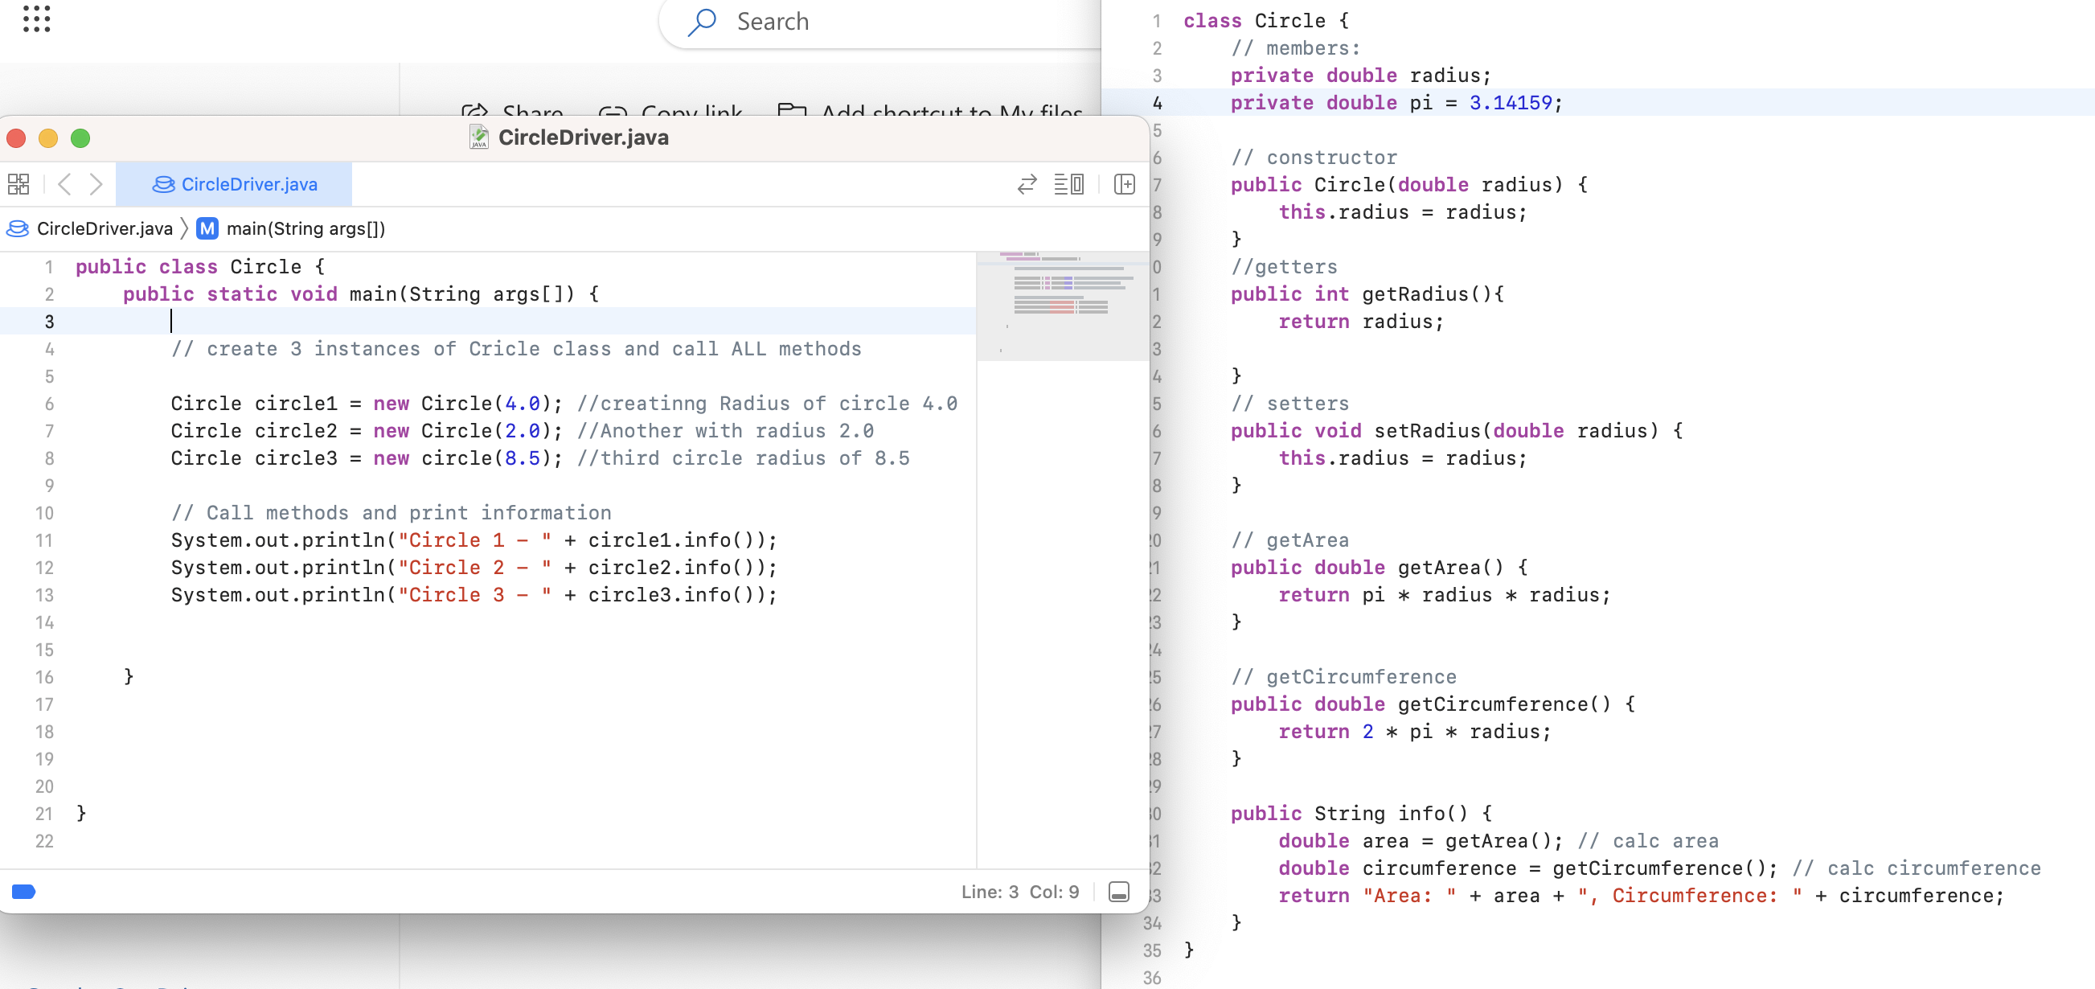Open the app launcher grid icon
Image resolution: width=2095 pixels, height=989 pixels.
[x=37, y=18]
